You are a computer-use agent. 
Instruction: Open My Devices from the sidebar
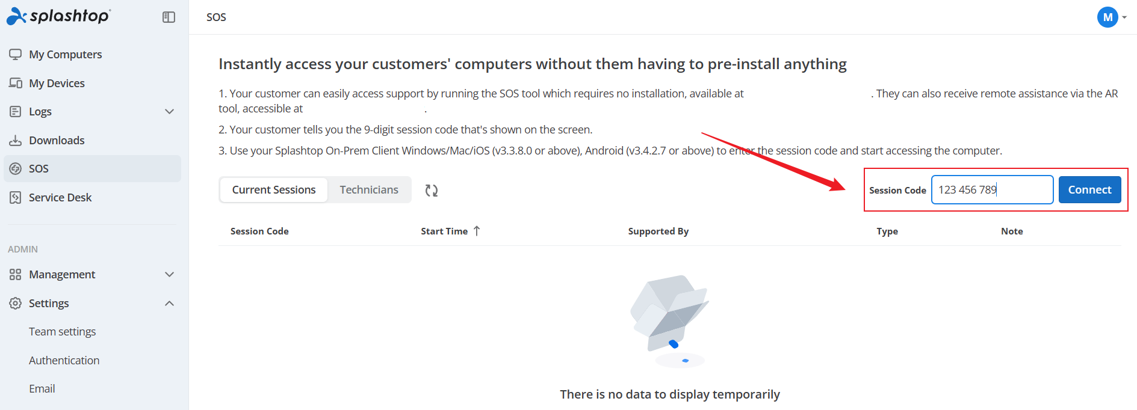[15, 82]
